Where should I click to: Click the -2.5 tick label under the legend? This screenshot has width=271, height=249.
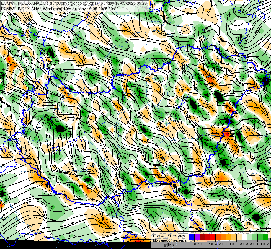[x=221, y=244]
